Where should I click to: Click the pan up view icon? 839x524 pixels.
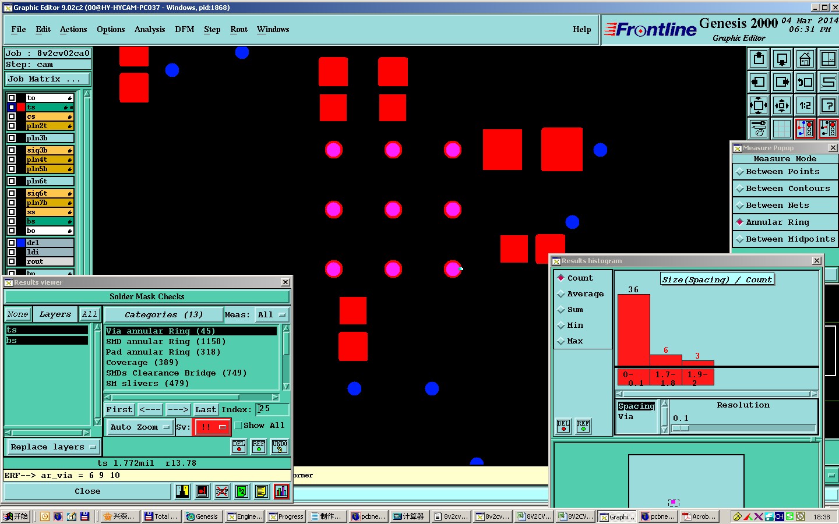point(759,59)
